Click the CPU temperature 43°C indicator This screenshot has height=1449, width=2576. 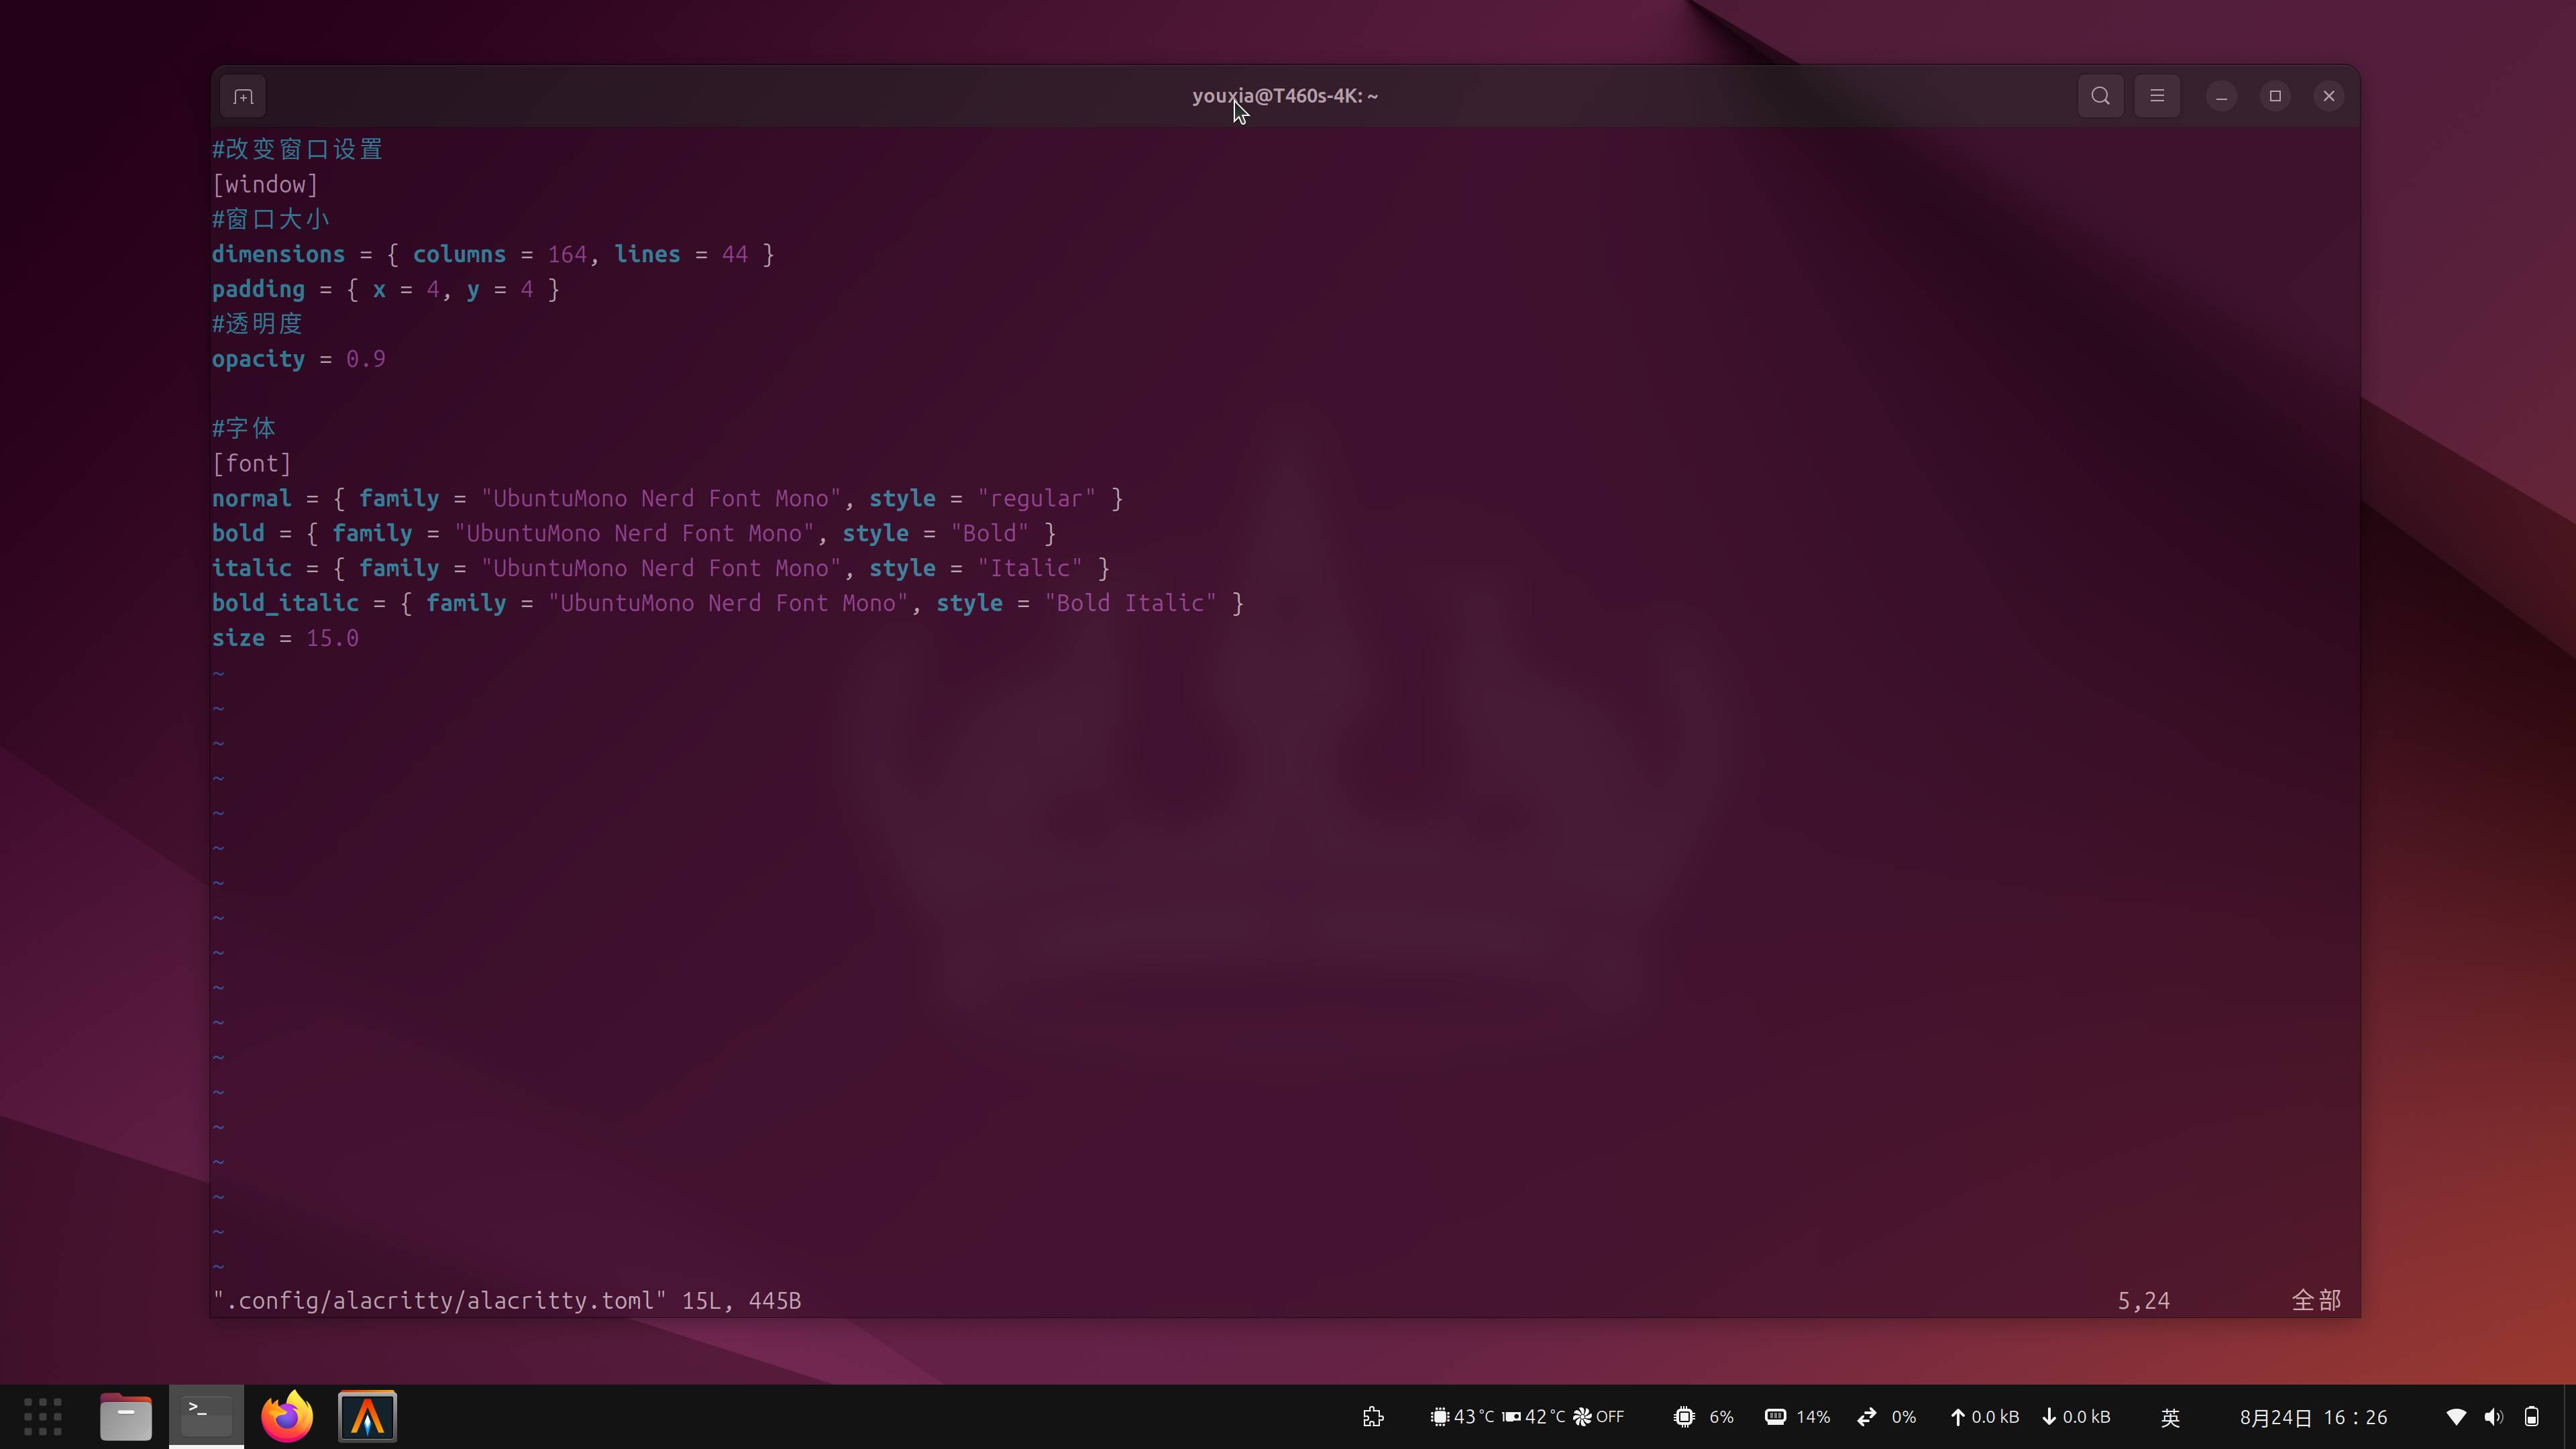click(1462, 1417)
